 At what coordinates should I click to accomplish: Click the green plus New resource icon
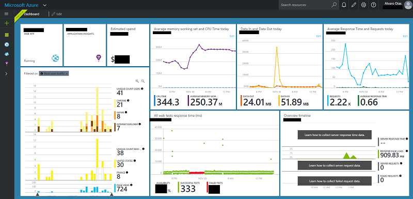7,23
